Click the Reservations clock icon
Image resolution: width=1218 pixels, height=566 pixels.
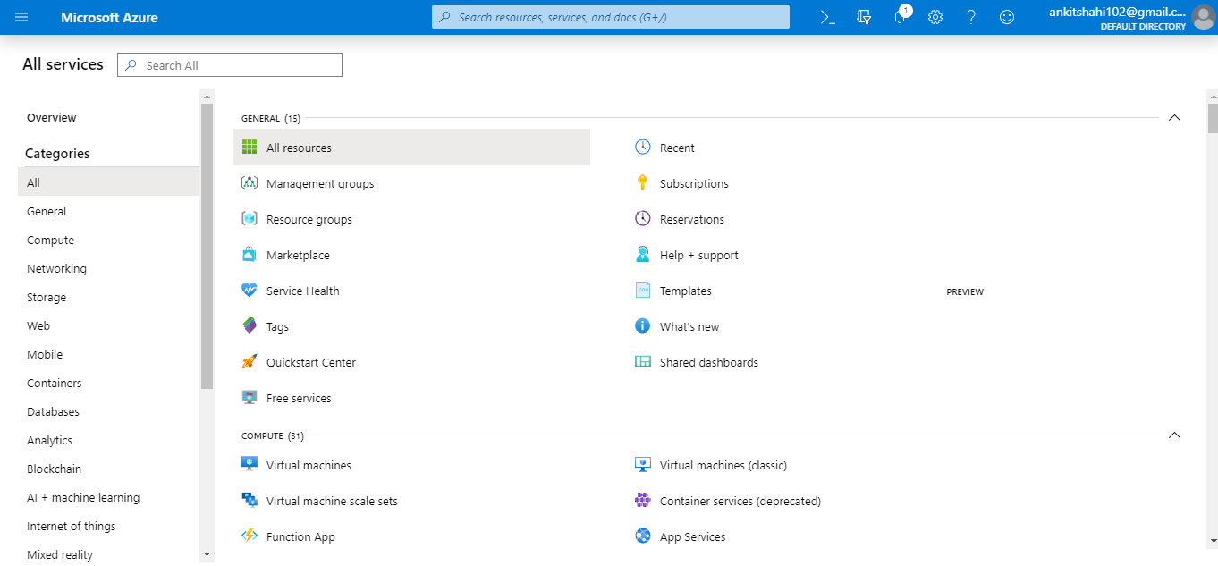[x=643, y=219]
